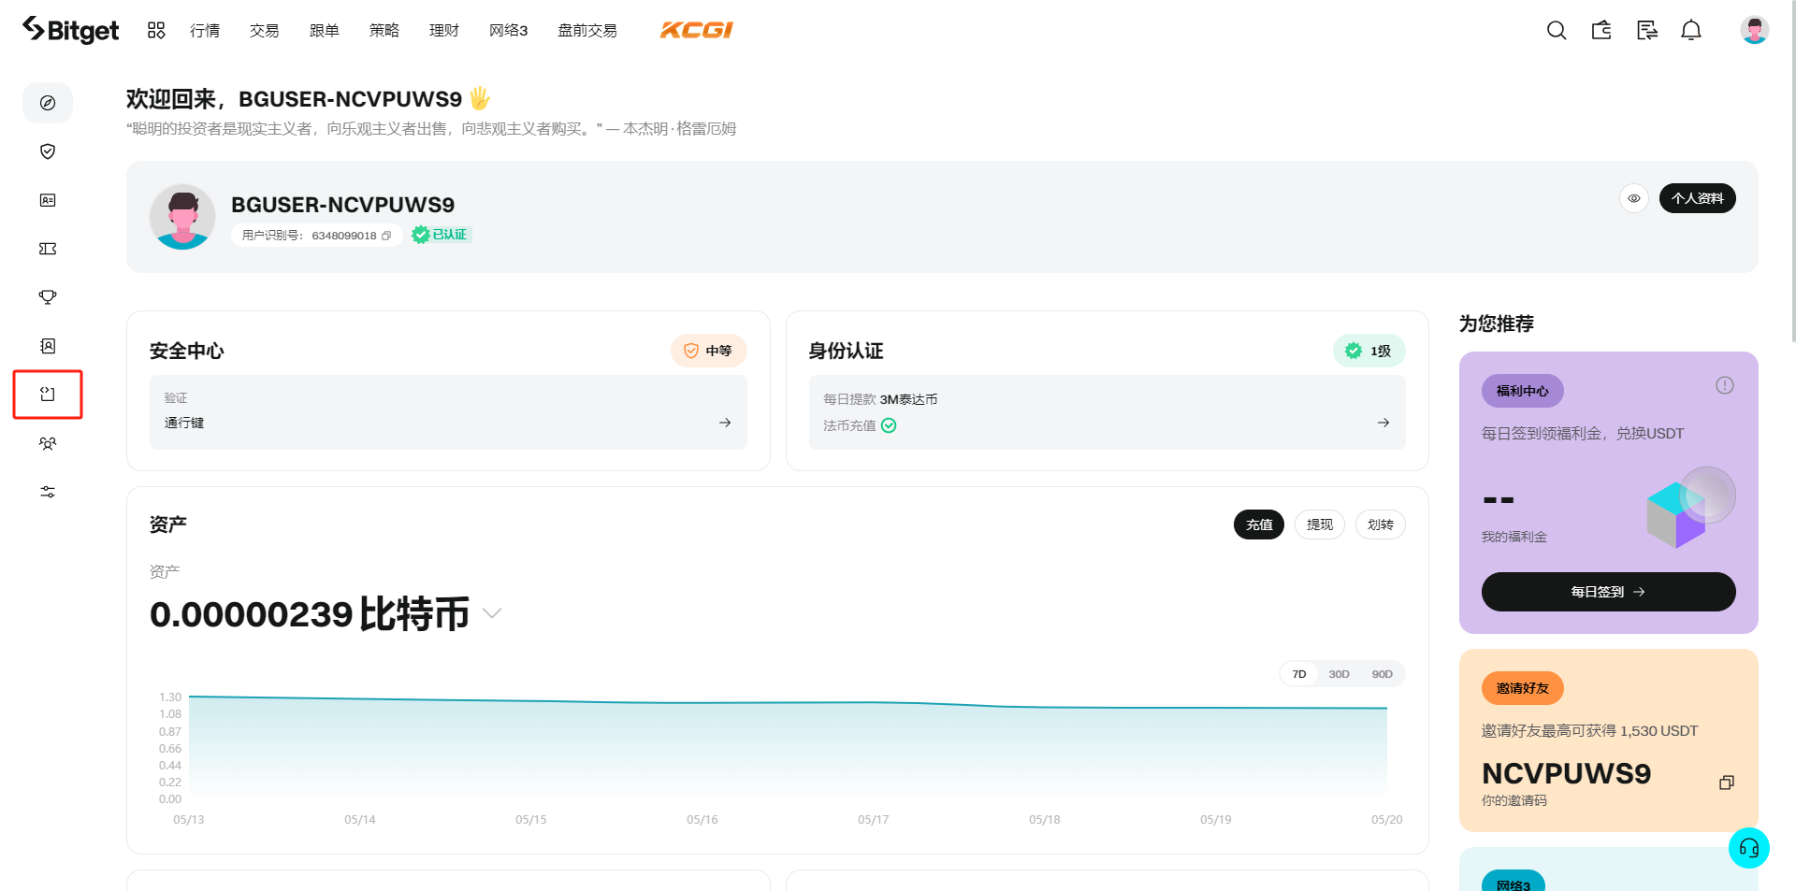
Task: Open the 策略 strategy menu
Action: [384, 30]
